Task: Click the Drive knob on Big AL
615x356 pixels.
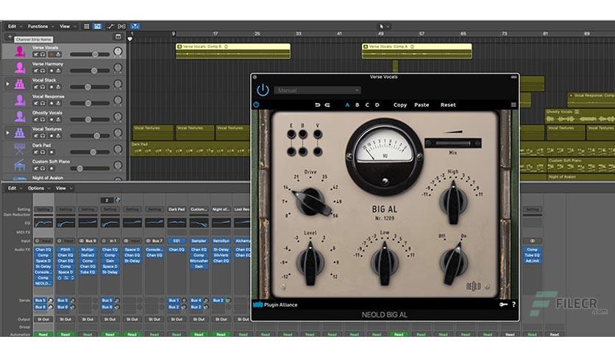Action: [313, 202]
